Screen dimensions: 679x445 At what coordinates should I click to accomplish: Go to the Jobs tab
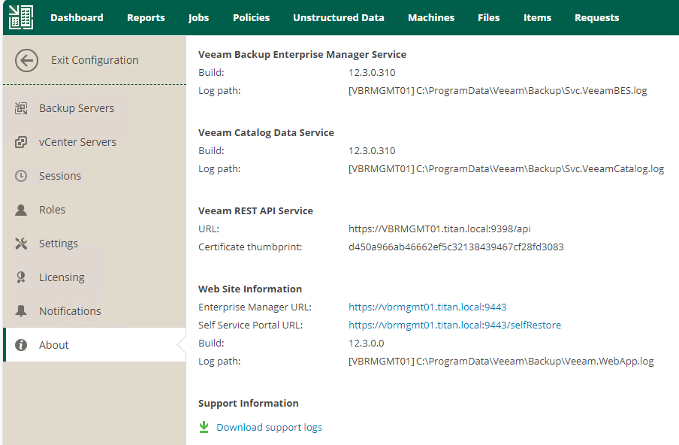199,18
